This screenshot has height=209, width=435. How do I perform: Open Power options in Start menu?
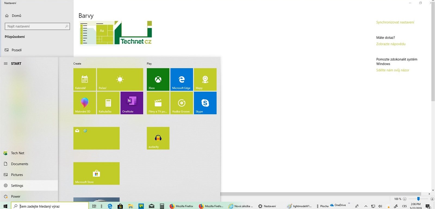coord(15,197)
